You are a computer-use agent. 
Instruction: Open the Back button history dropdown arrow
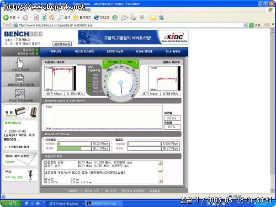(18, 18)
